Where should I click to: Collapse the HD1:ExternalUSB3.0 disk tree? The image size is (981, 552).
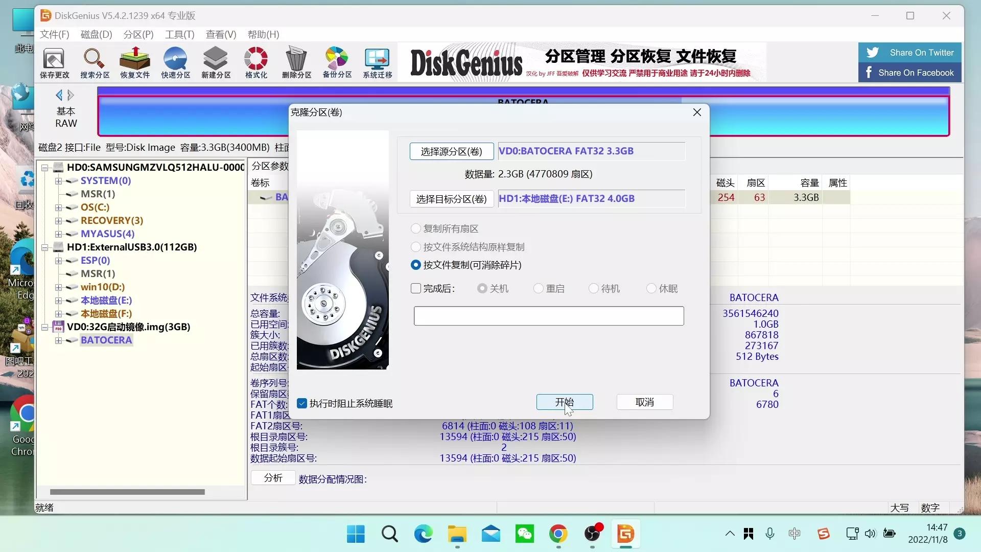45,247
